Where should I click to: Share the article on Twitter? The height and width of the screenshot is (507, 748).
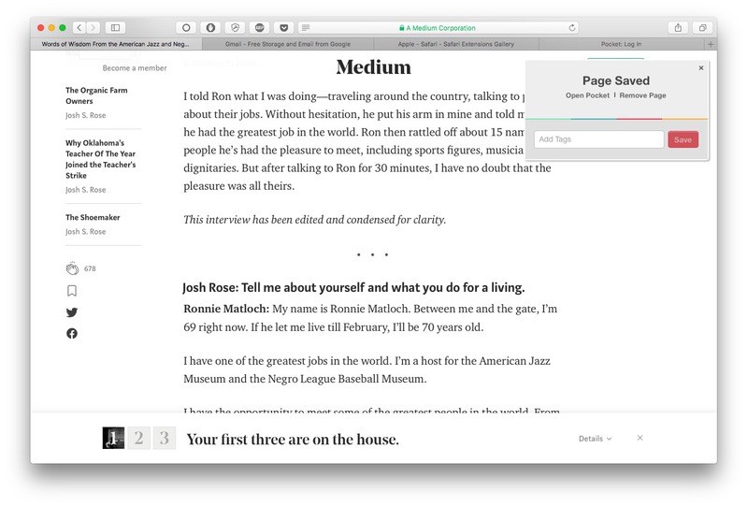72,312
